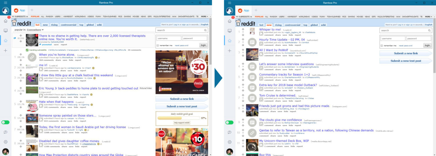Upvote 'When you're home alone.' post
The image size is (436, 156).
click(x=21, y=54)
